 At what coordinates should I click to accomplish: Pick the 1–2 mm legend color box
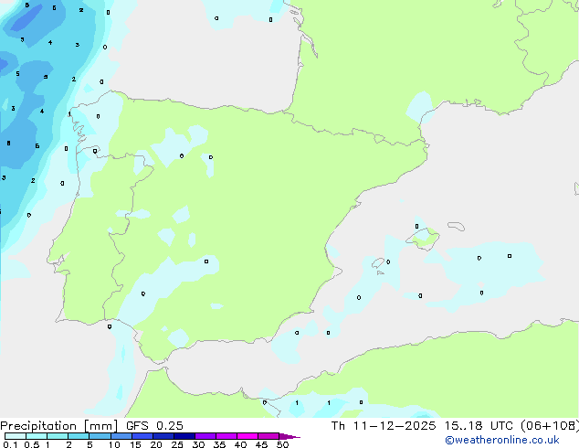click(x=58, y=436)
